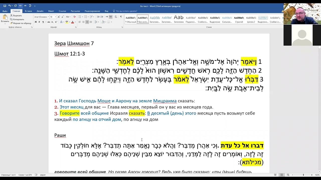The image size is (321, 180).
Task: Switch to the Ссылки tab
Action: pyautogui.click(x=62, y=11)
